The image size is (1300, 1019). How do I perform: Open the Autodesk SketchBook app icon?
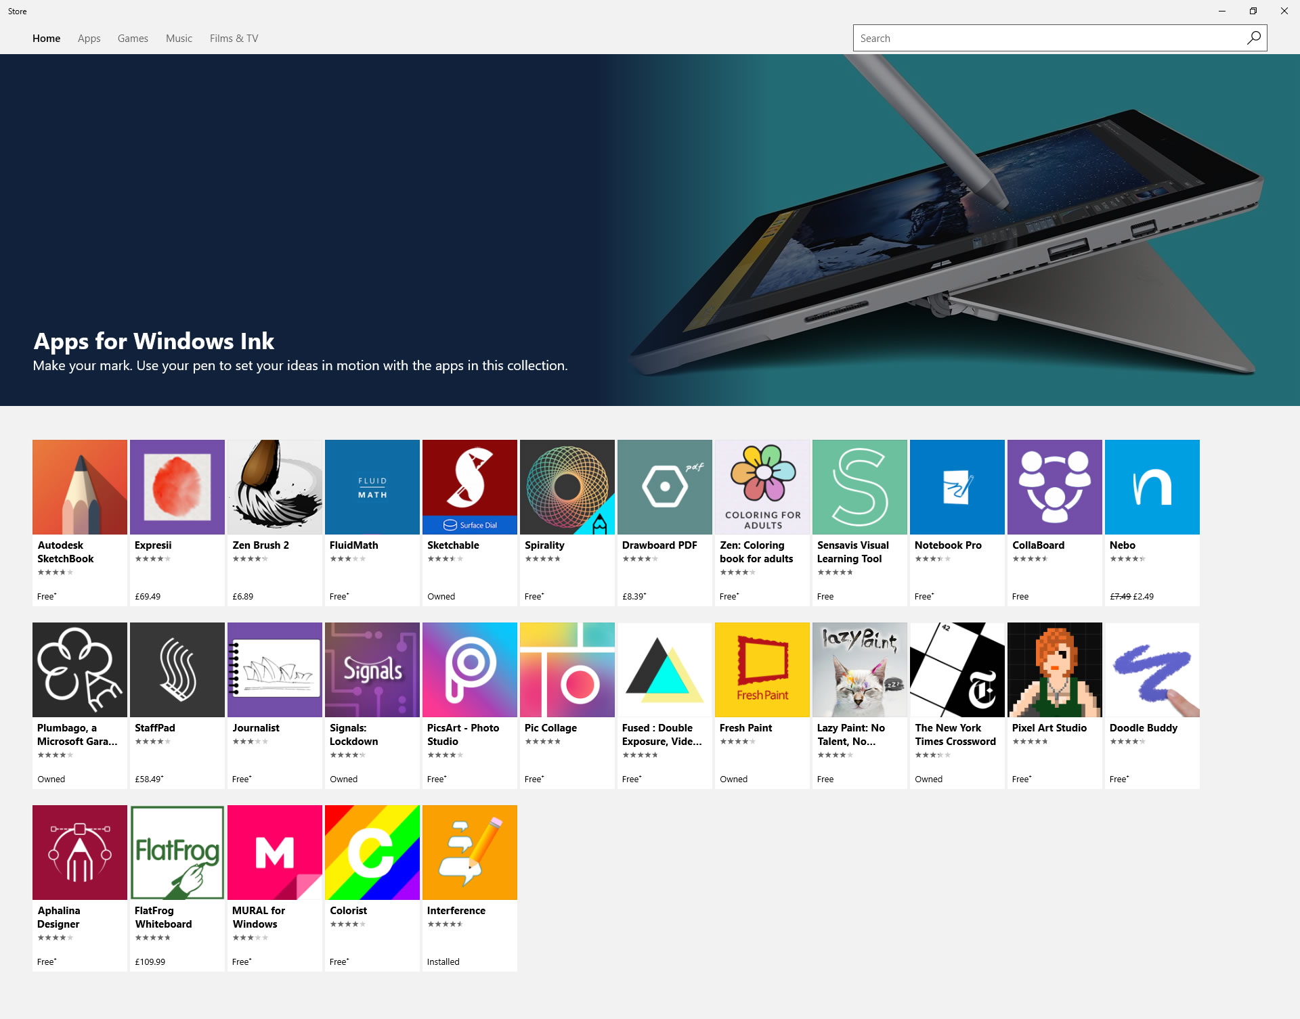(80, 487)
